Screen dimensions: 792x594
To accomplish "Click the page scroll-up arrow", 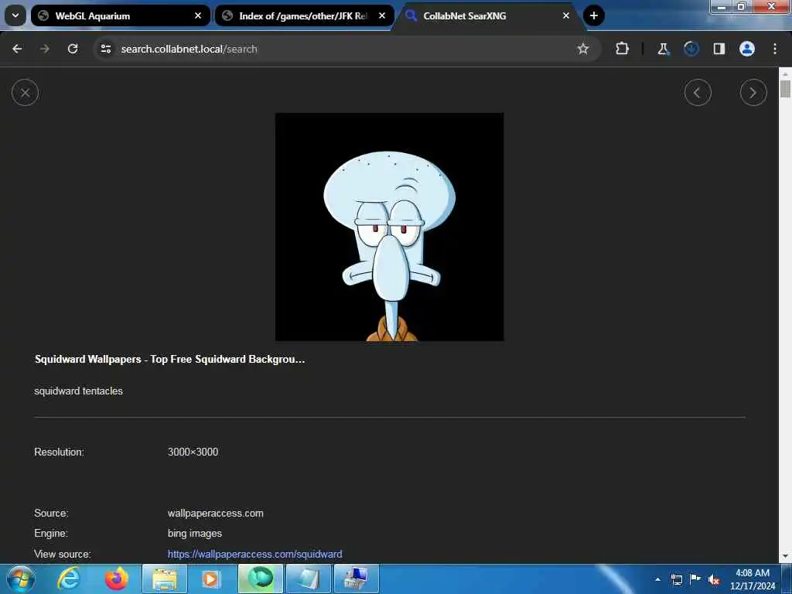I will click(785, 73).
